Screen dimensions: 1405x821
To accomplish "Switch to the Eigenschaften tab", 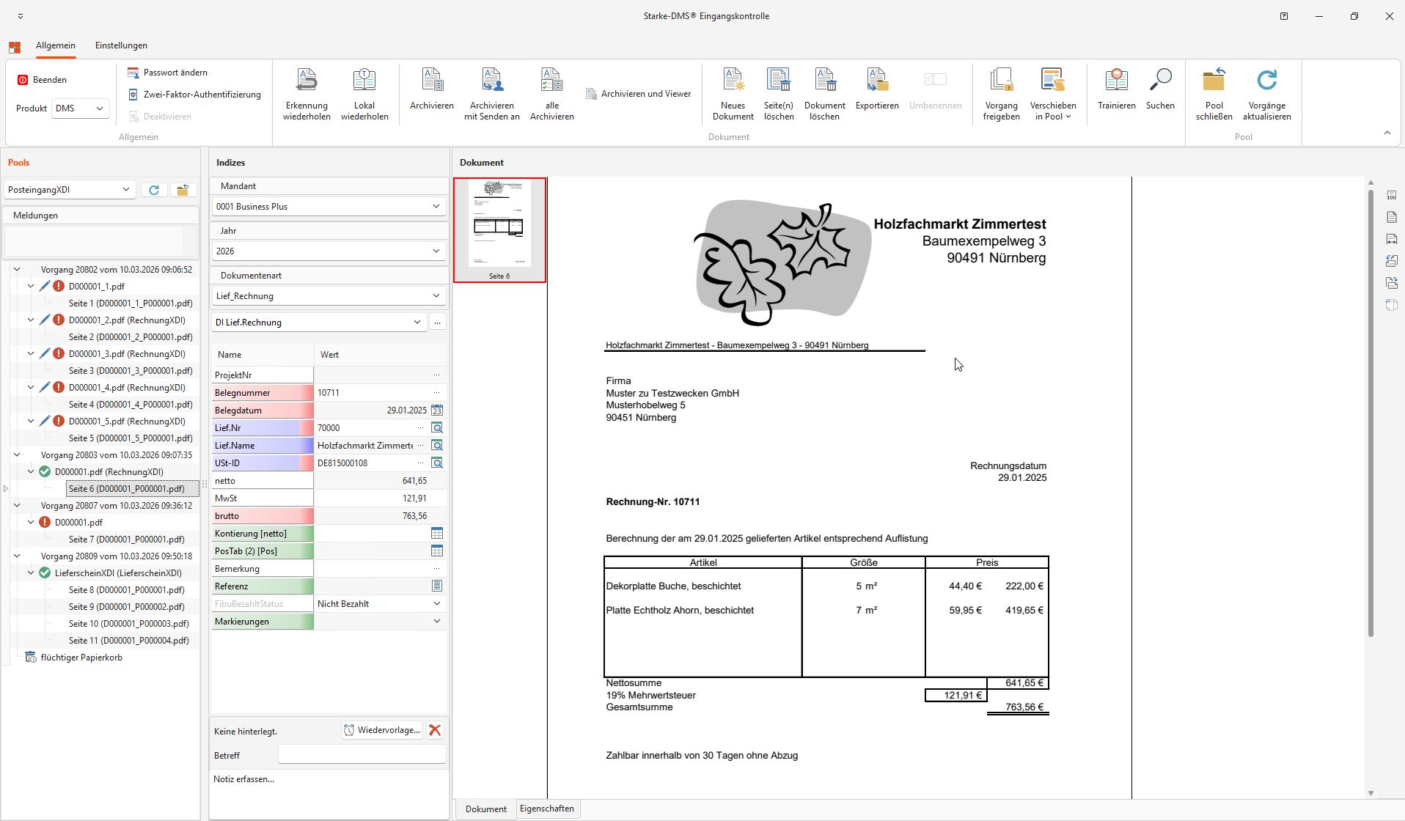I will click(x=547, y=809).
